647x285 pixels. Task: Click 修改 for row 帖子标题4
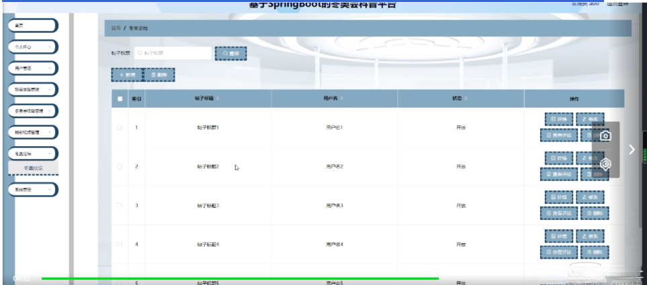point(590,237)
